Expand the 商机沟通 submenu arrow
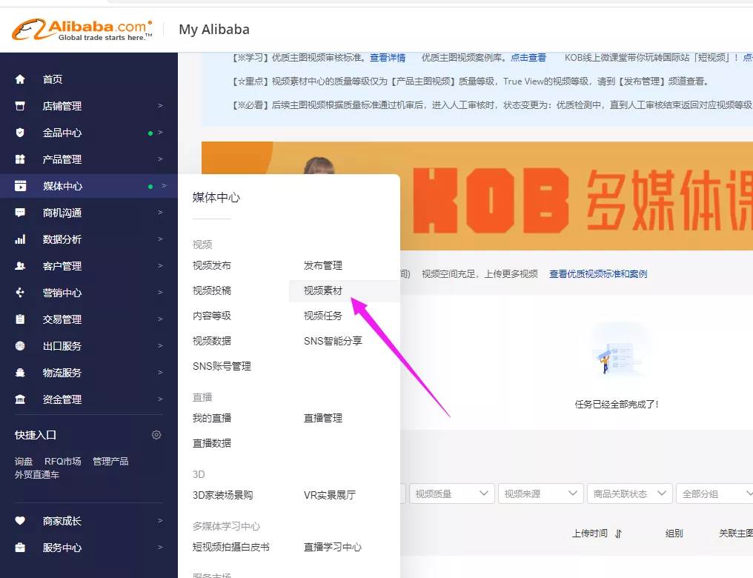The image size is (753, 578). (160, 212)
